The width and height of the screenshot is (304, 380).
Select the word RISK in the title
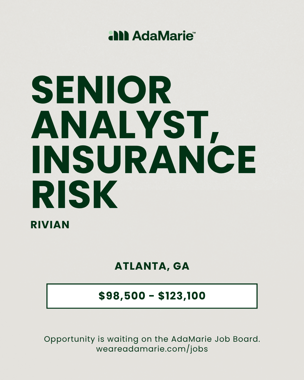pos(74,195)
